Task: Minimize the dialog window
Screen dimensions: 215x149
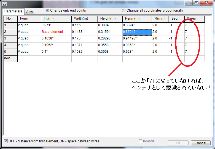Action: click(189, 3)
